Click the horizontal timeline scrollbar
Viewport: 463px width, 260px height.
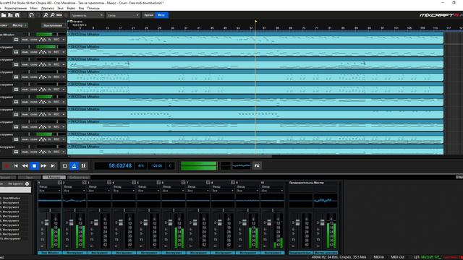pos(170,157)
